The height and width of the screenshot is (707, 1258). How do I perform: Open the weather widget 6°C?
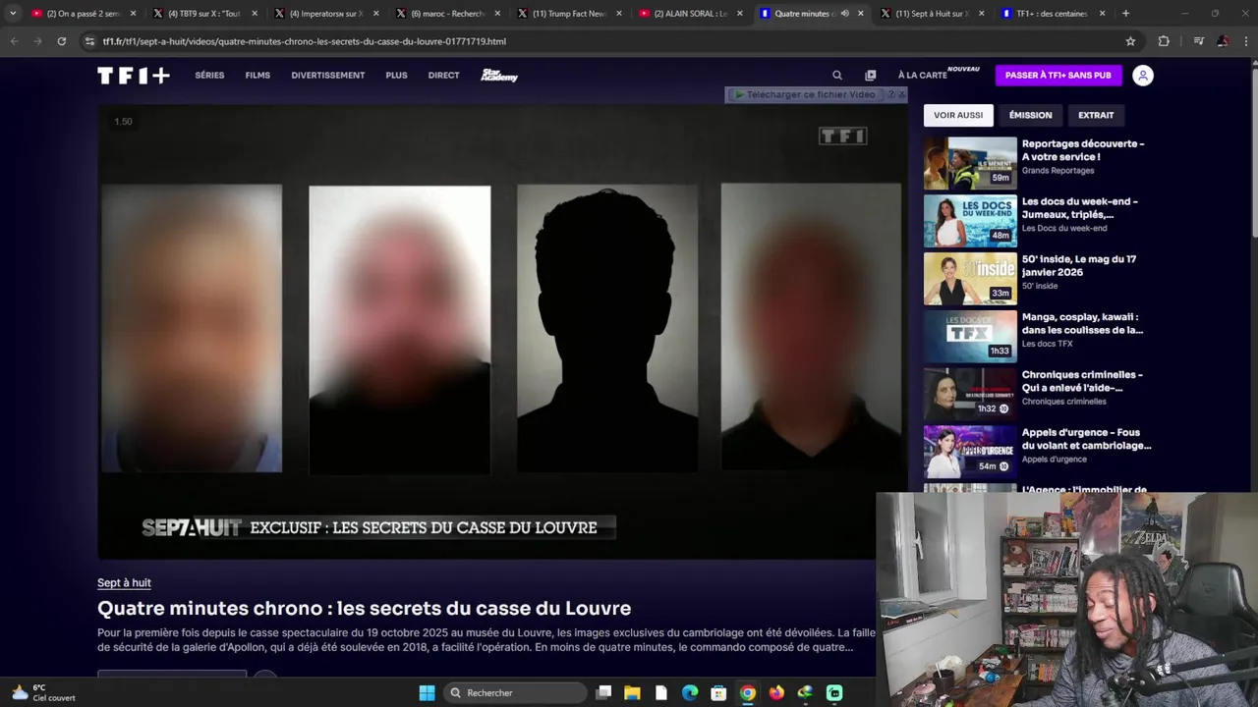(43, 692)
